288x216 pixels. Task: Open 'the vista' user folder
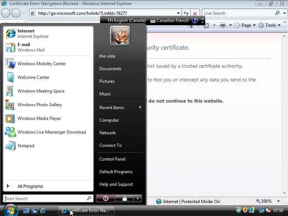[x=107, y=56]
